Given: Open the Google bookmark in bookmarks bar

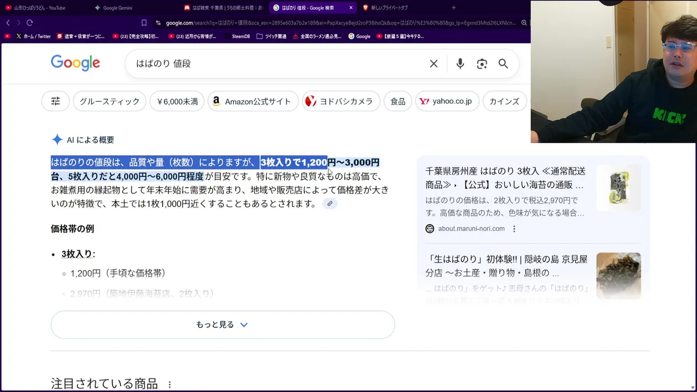Looking at the screenshot, I should (x=359, y=36).
